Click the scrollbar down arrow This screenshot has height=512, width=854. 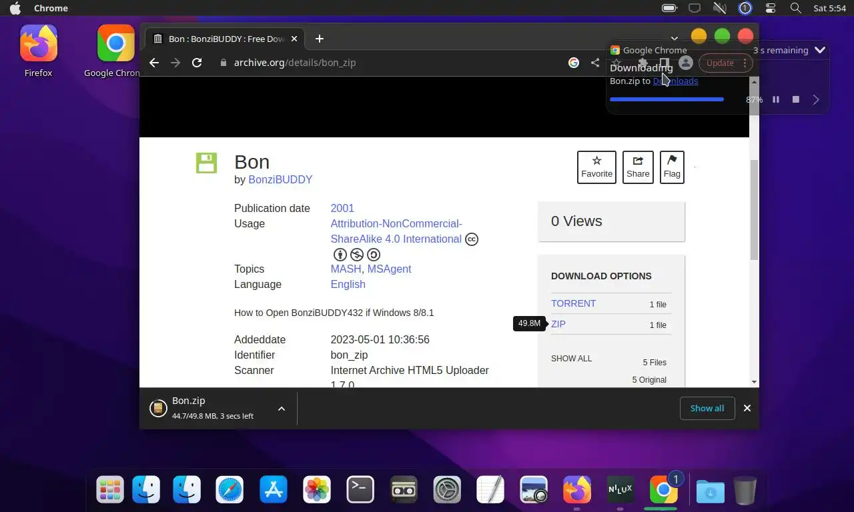[754, 382]
